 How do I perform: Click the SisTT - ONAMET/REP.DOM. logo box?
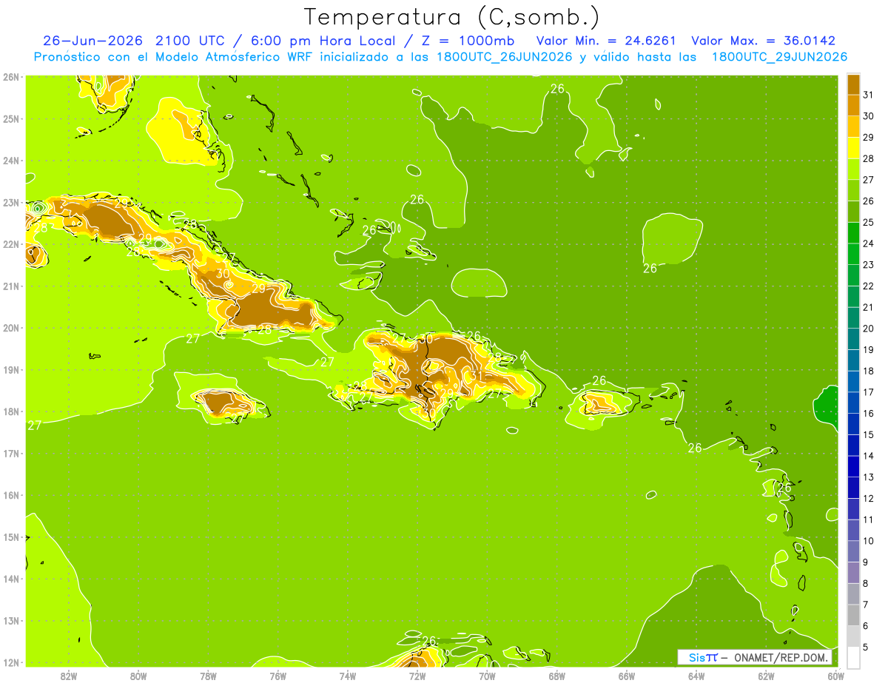tap(755, 657)
